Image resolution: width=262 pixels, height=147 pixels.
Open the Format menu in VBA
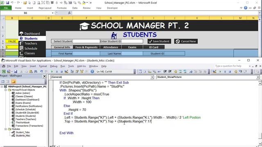(43, 66)
